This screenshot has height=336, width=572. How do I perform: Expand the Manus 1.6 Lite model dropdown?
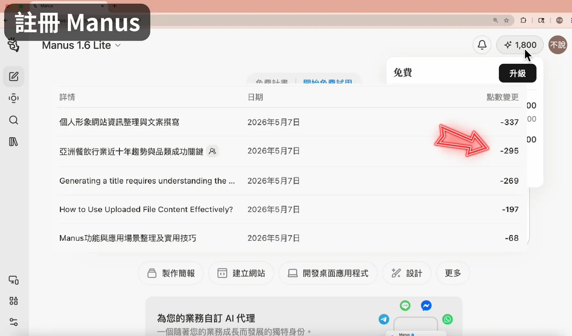(x=81, y=45)
